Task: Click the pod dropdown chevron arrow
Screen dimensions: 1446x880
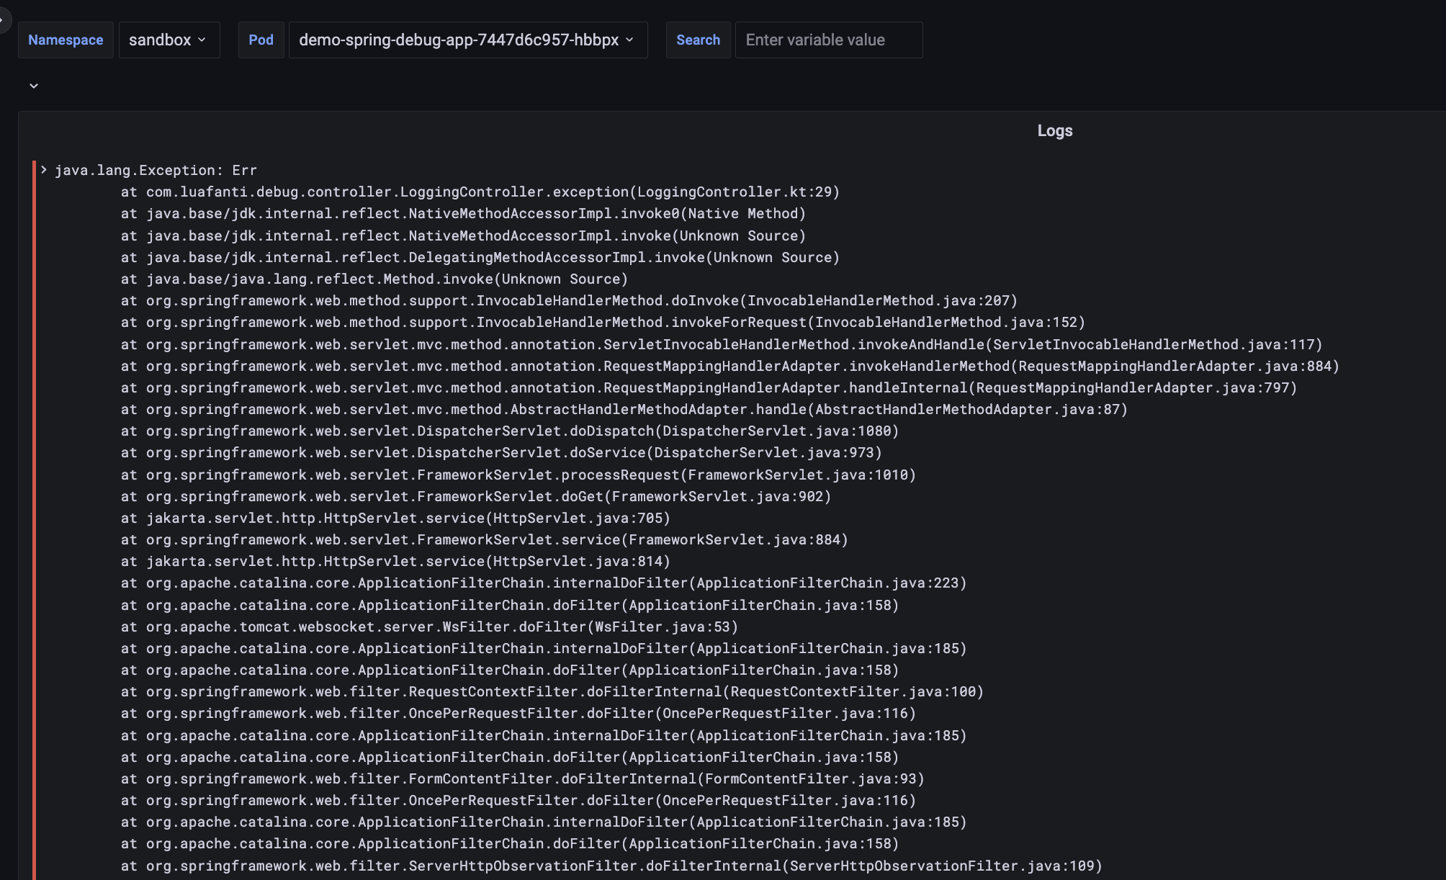Action: (x=630, y=40)
